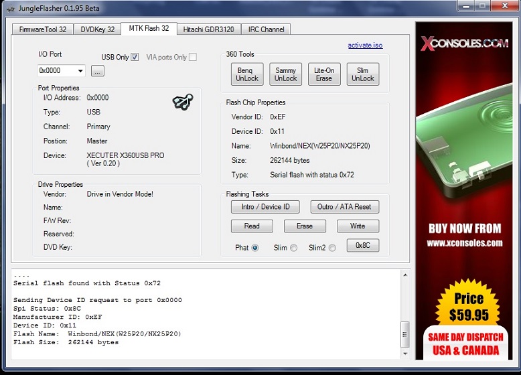Image resolution: width=521 pixels, height=375 pixels.
Task: Open the IRC Channel tab
Action: [266, 29]
